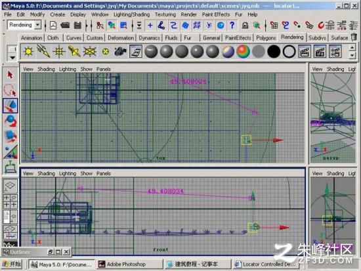Toggle the lock selection icon
Viewport: 361px width, 271px height.
click(x=245, y=25)
